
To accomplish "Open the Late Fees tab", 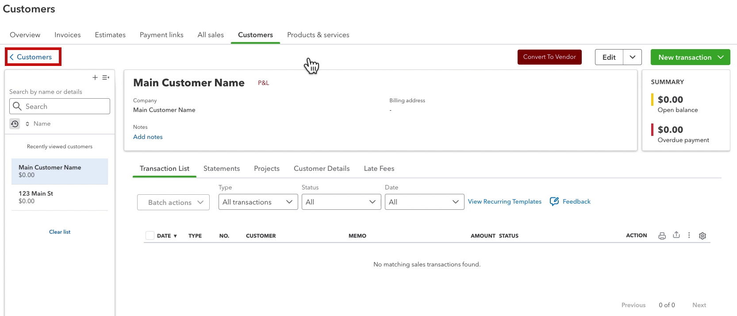I will coord(379,169).
